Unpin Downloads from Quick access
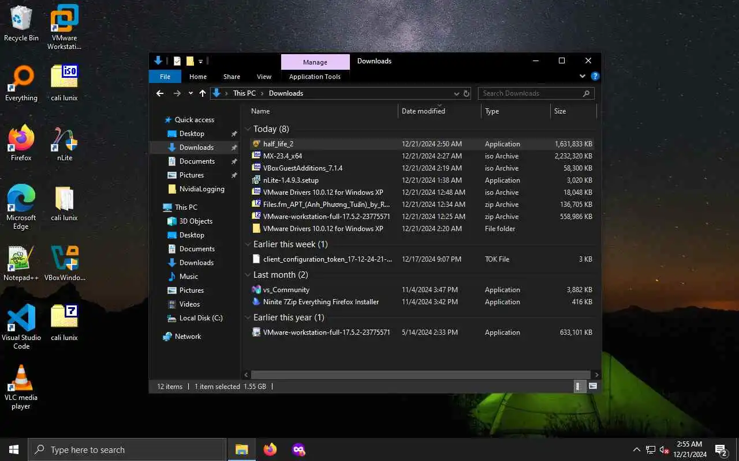 [x=234, y=148]
